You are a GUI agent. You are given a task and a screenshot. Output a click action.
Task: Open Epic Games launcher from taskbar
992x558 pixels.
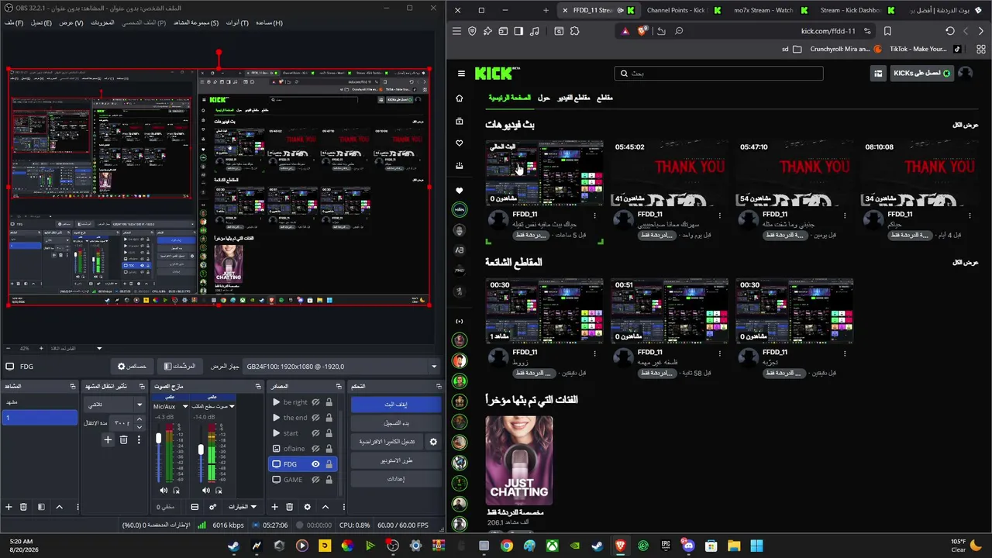[666, 546]
